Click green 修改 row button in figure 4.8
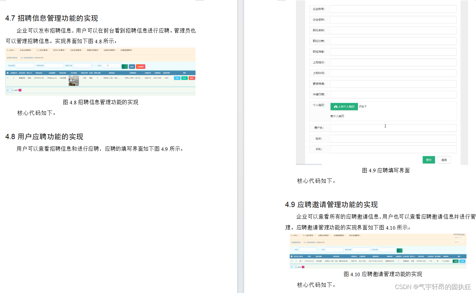Image resolution: width=476 pixels, height=293 pixels. coord(184,78)
